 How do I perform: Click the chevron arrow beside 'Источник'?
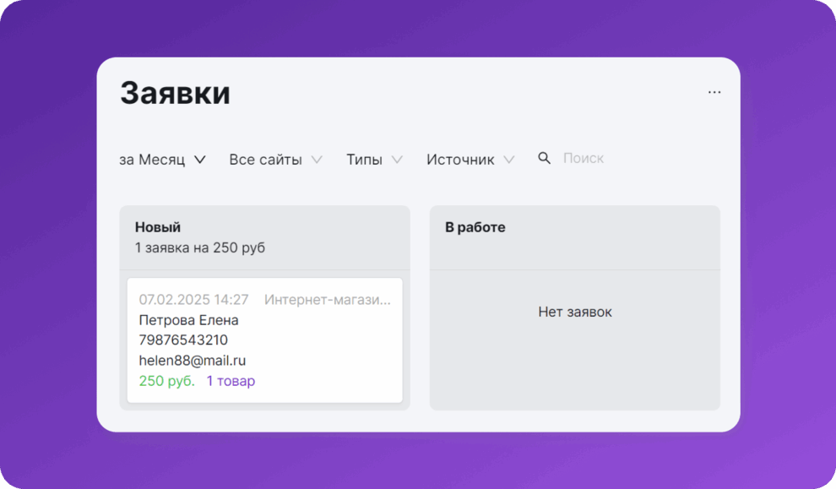[x=509, y=160]
